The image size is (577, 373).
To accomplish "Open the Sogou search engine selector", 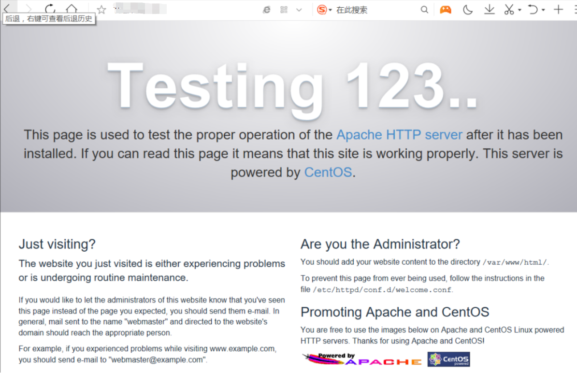I will point(324,10).
